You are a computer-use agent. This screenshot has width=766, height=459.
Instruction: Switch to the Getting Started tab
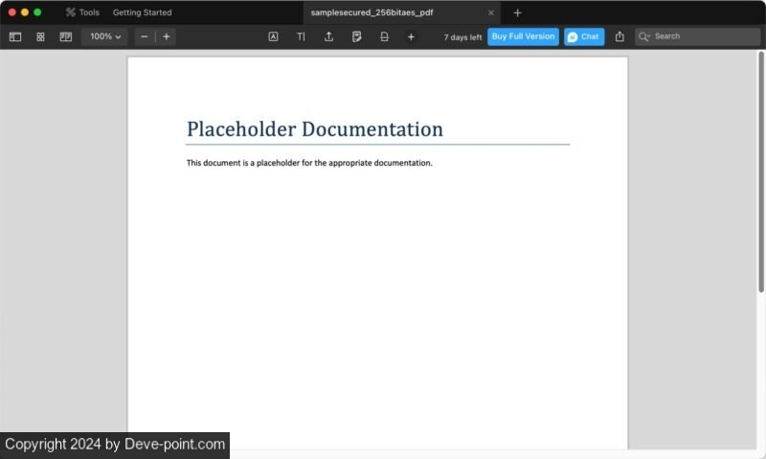(x=142, y=12)
